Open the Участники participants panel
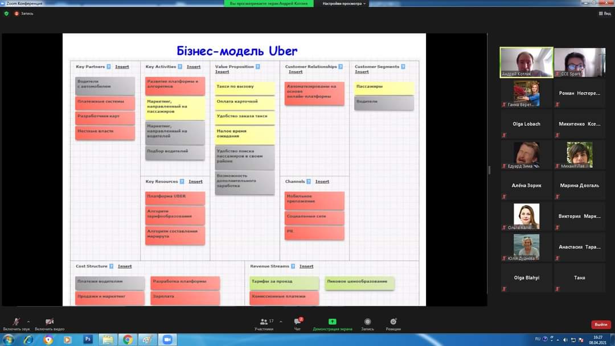The image size is (615, 346). 264,324
